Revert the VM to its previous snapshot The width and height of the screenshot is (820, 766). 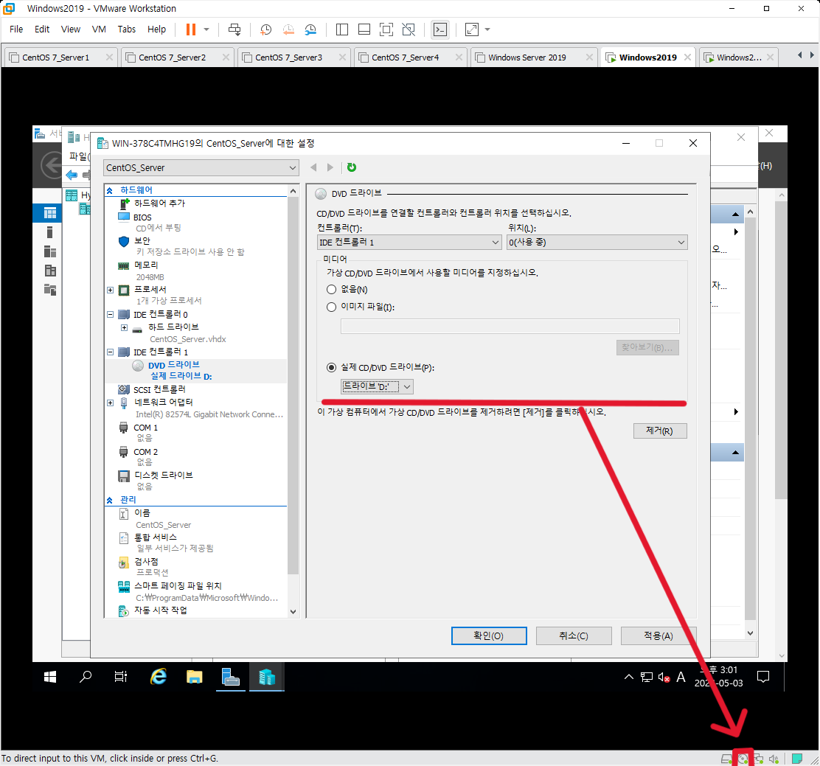pyautogui.click(x=288, y=29)
